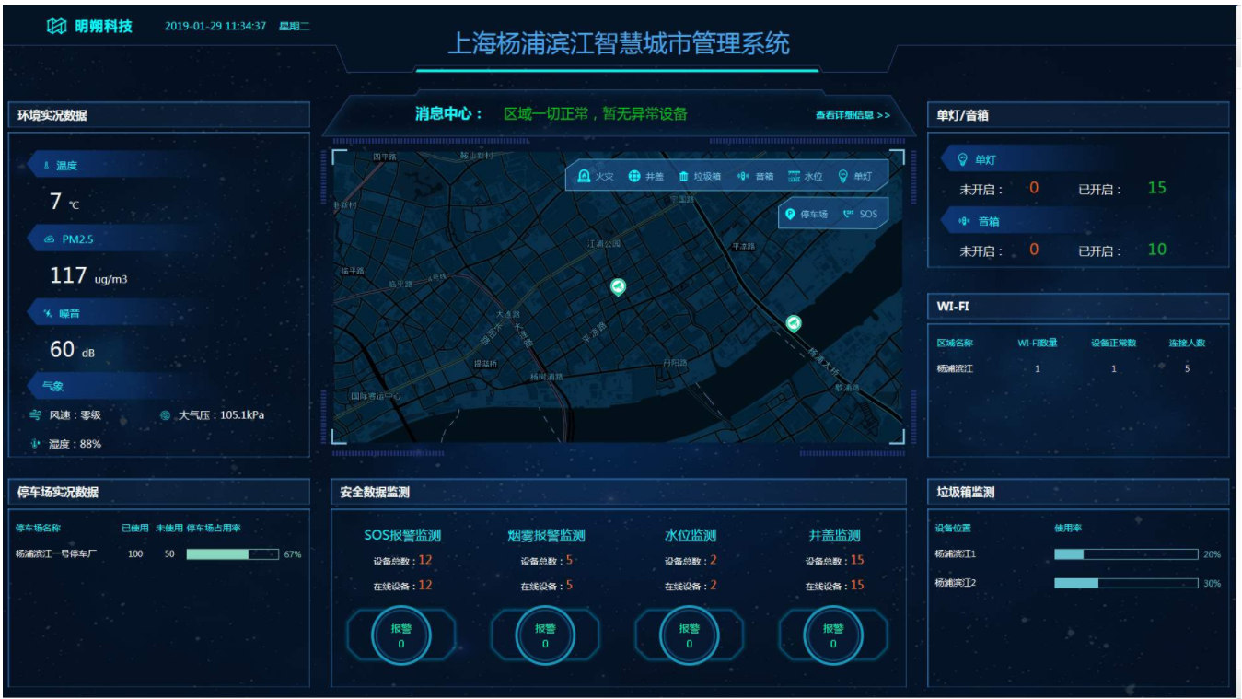
Task: Toggle the 单灯 lamp filter icon
Action: point(842,177)
